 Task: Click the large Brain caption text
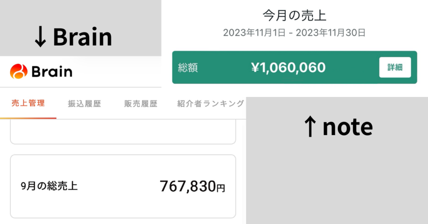82,38
